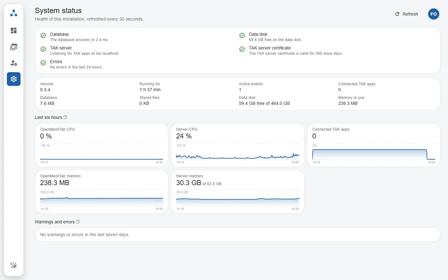Viewport: 448px width, 280px height.
Task: Click the OpenMeshTak CPU value 0 %
Action: [x=46, y=136]
